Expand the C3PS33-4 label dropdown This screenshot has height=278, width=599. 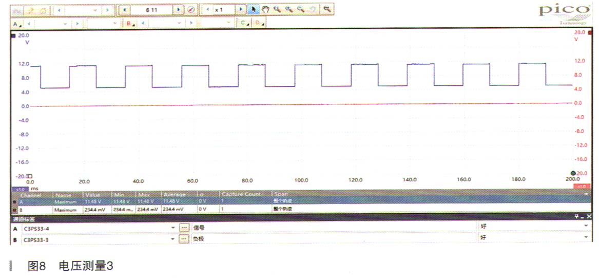click(x=173, y=227)
